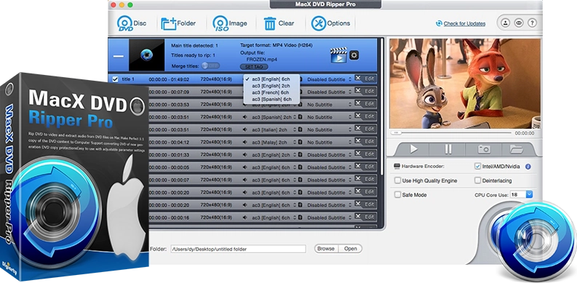Open the clapperboard output profile icon
This screenshot has height=283, width=577.
(x=338, y=55)
